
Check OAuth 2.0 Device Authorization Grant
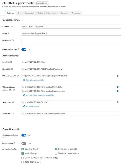pos(23,158)
